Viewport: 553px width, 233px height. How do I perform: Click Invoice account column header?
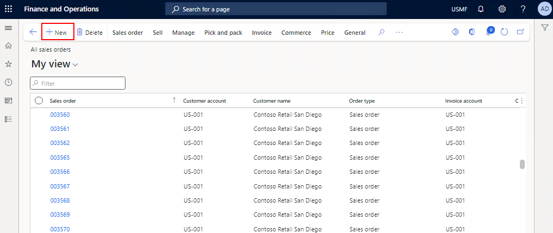[x=463, y=101]
